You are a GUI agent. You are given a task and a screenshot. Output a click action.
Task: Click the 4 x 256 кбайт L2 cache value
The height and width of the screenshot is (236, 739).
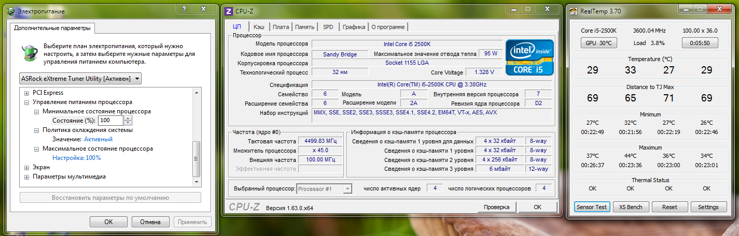coord(500,159)
